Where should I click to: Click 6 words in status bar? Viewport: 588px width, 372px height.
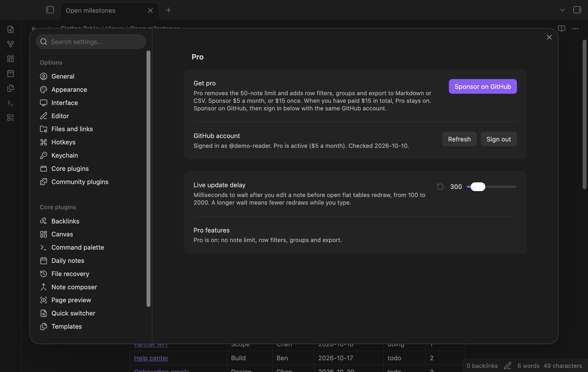tap(528, 366)
